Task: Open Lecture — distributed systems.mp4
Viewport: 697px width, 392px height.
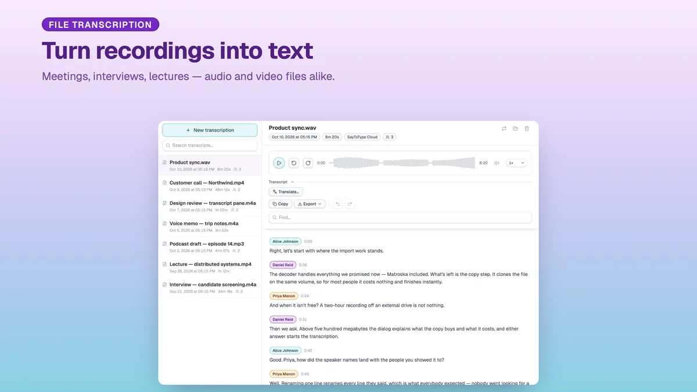Action: coord(210,267)
